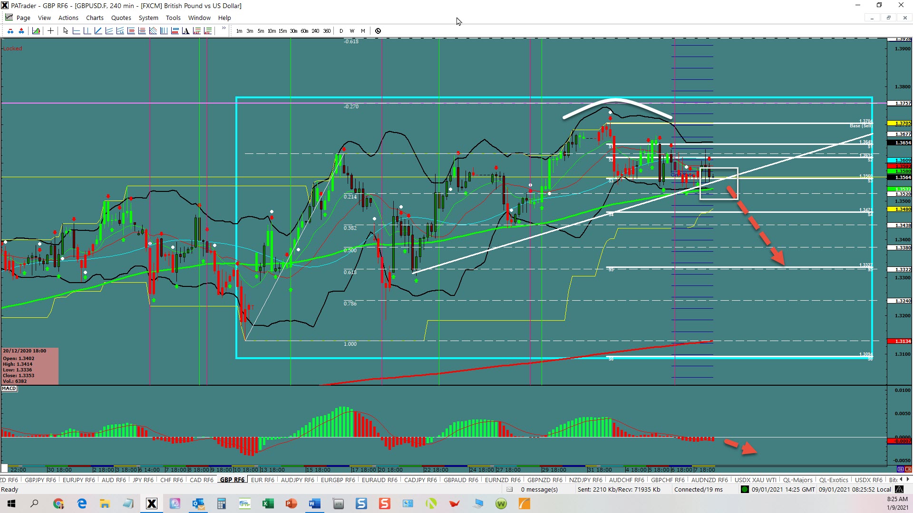Viewport: 913px width, 513px height.
Task: Select the diagonal fan lines tool
Action: click(x=153, y=31)
